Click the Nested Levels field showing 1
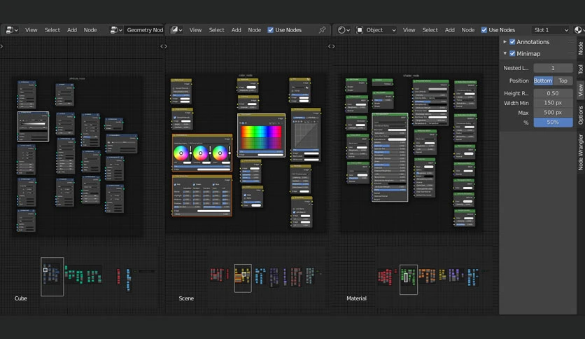 click(553, 68)
